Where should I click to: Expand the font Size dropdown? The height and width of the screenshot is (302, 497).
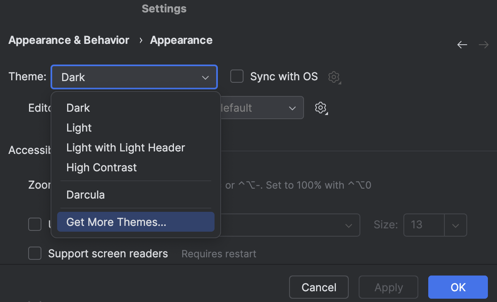pyautogui.click(x=455, y=225)
